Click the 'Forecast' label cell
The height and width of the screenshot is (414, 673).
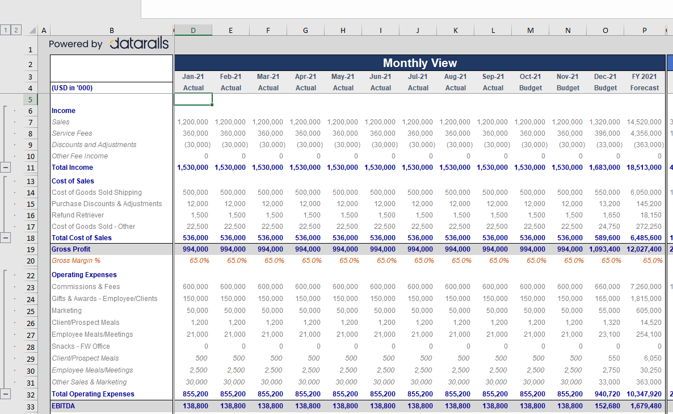coord(644,87)
